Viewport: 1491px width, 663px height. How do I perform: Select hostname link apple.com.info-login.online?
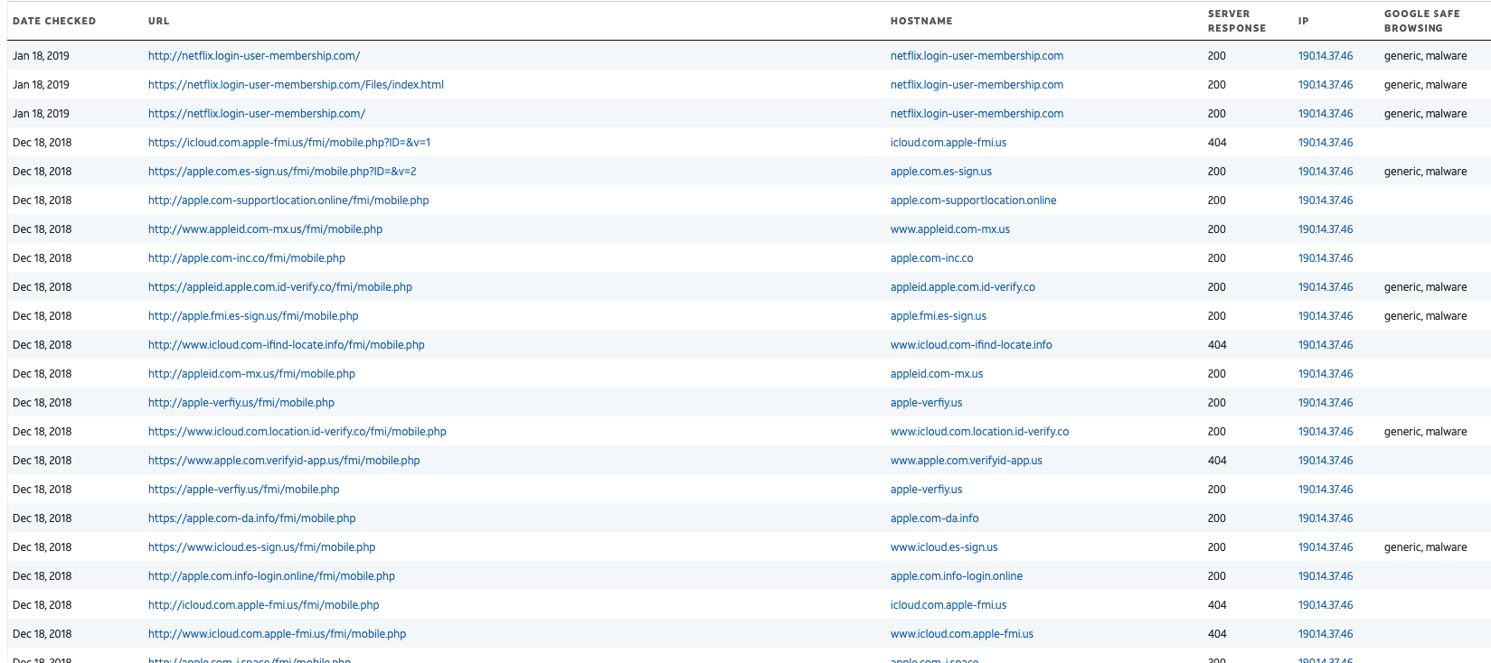(x=957, y=576)
